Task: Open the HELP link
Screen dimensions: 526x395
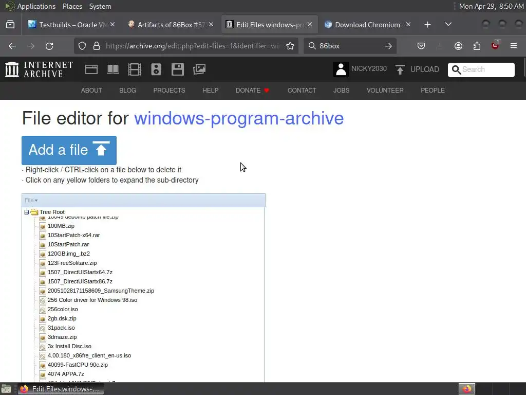Action: 210,91
